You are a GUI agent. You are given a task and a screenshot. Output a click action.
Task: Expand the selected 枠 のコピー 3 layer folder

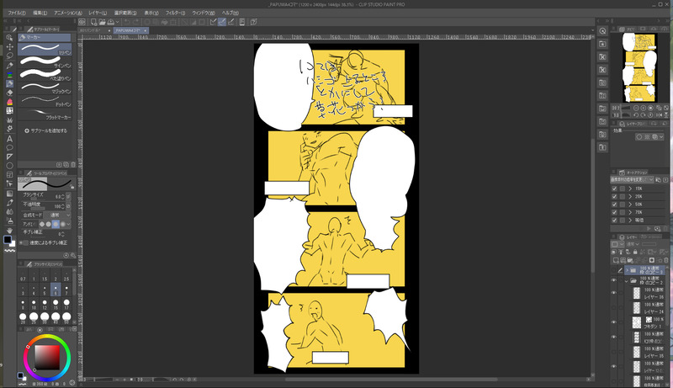[x=627, y=270]
